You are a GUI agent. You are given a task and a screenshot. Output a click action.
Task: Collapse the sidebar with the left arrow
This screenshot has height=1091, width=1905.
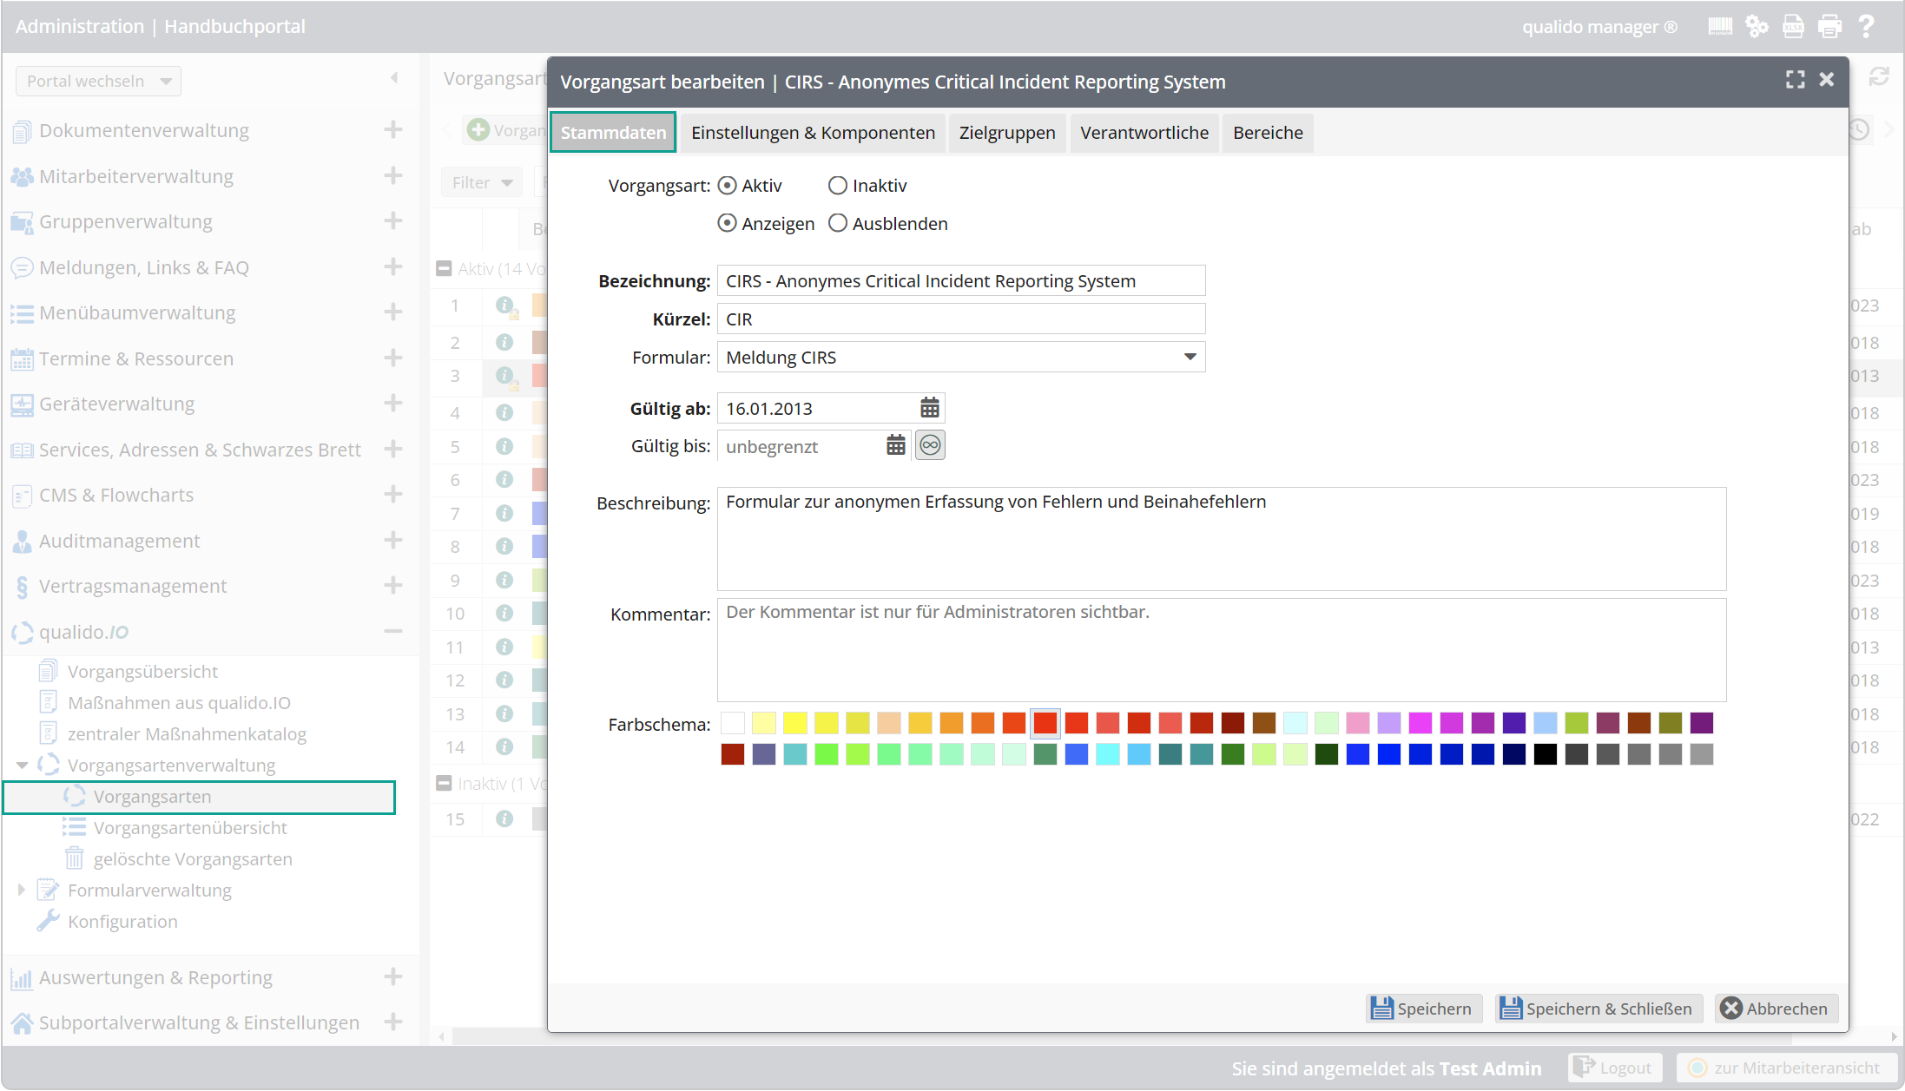[x=395, y=78]
